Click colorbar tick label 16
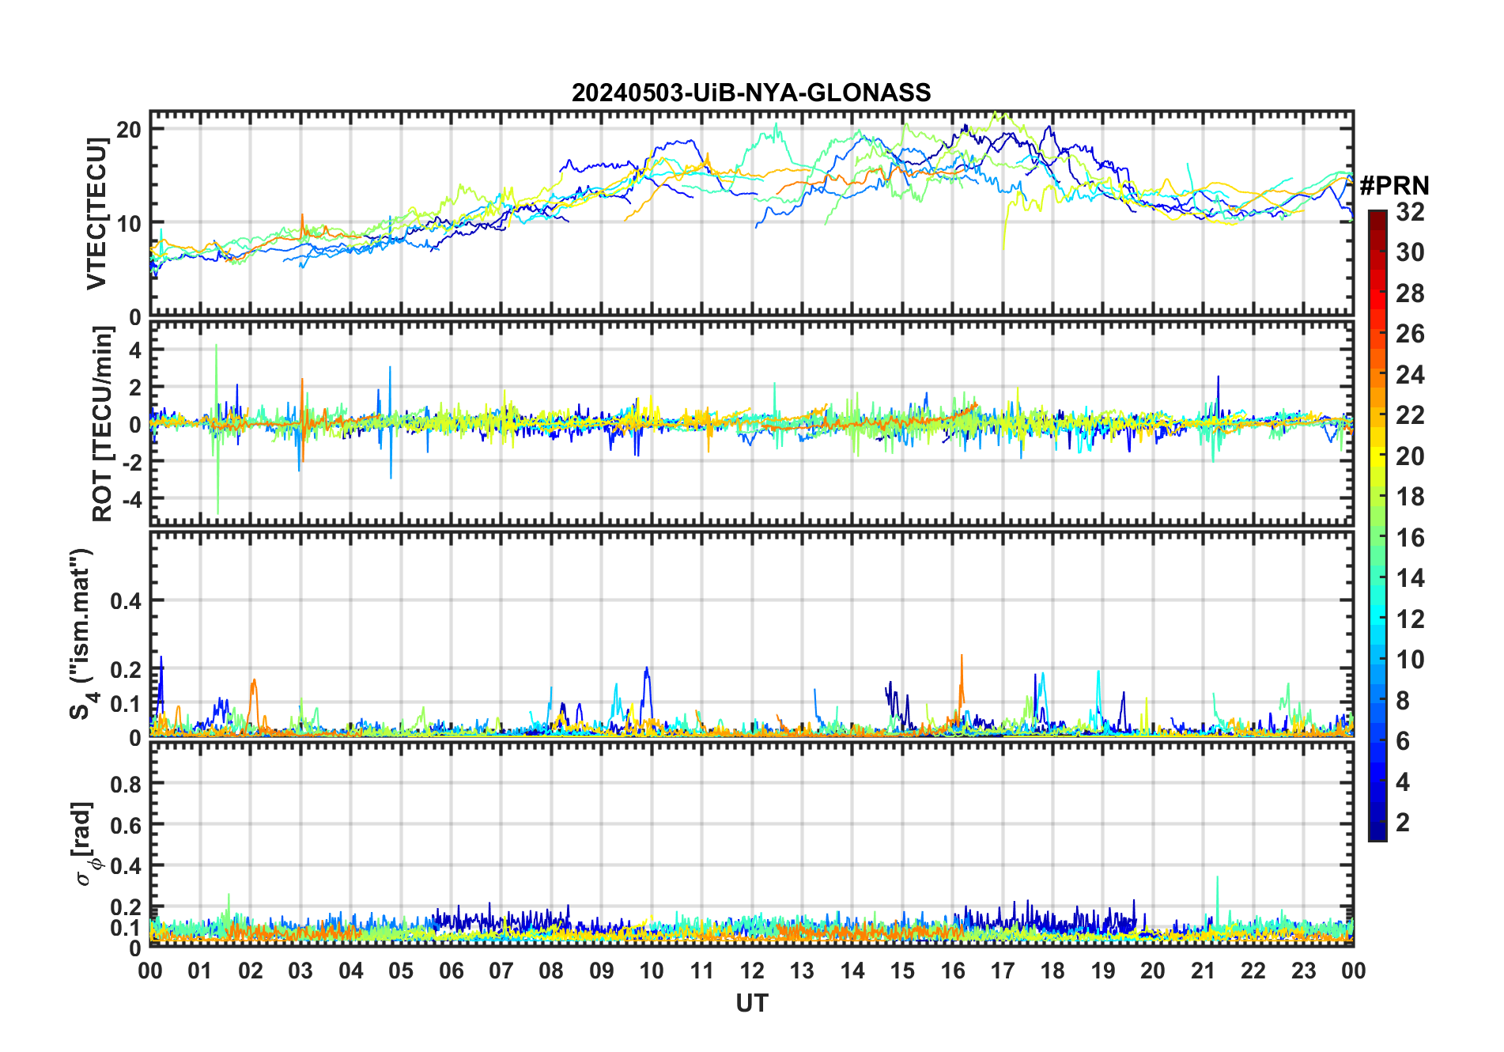 (x=1410, y=538)
